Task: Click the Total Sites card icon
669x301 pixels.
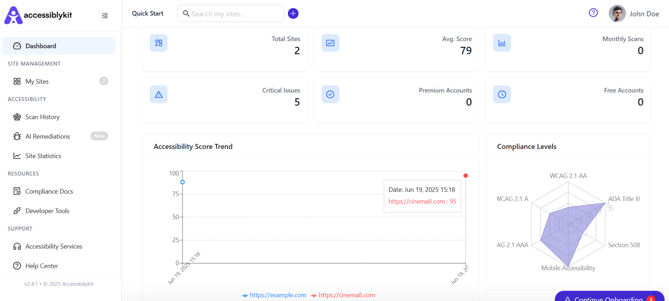Action: coord(159,43)
